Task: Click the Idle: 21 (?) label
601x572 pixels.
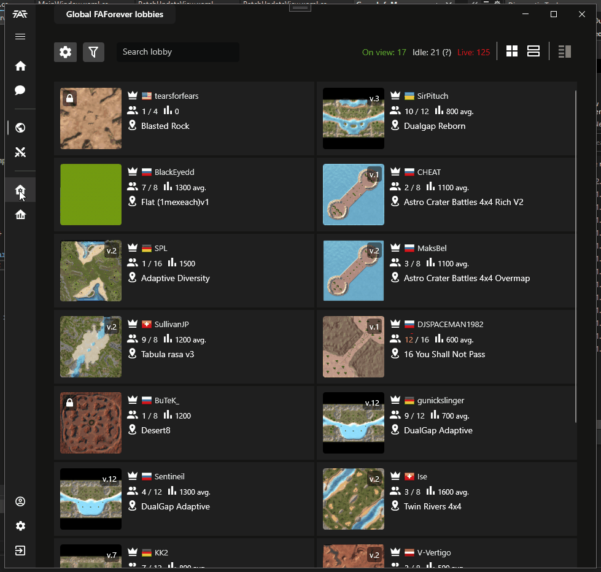Action: click(432, 53)
